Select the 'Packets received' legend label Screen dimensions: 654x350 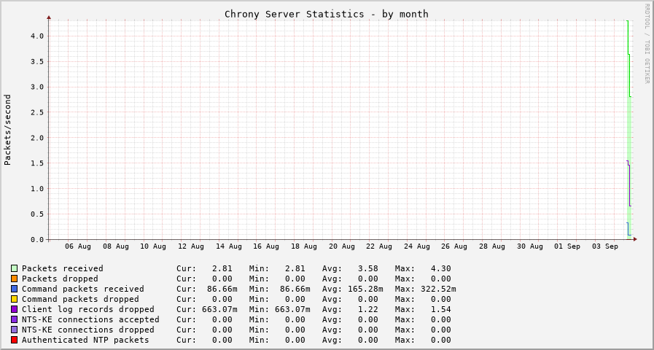point(63,268)
